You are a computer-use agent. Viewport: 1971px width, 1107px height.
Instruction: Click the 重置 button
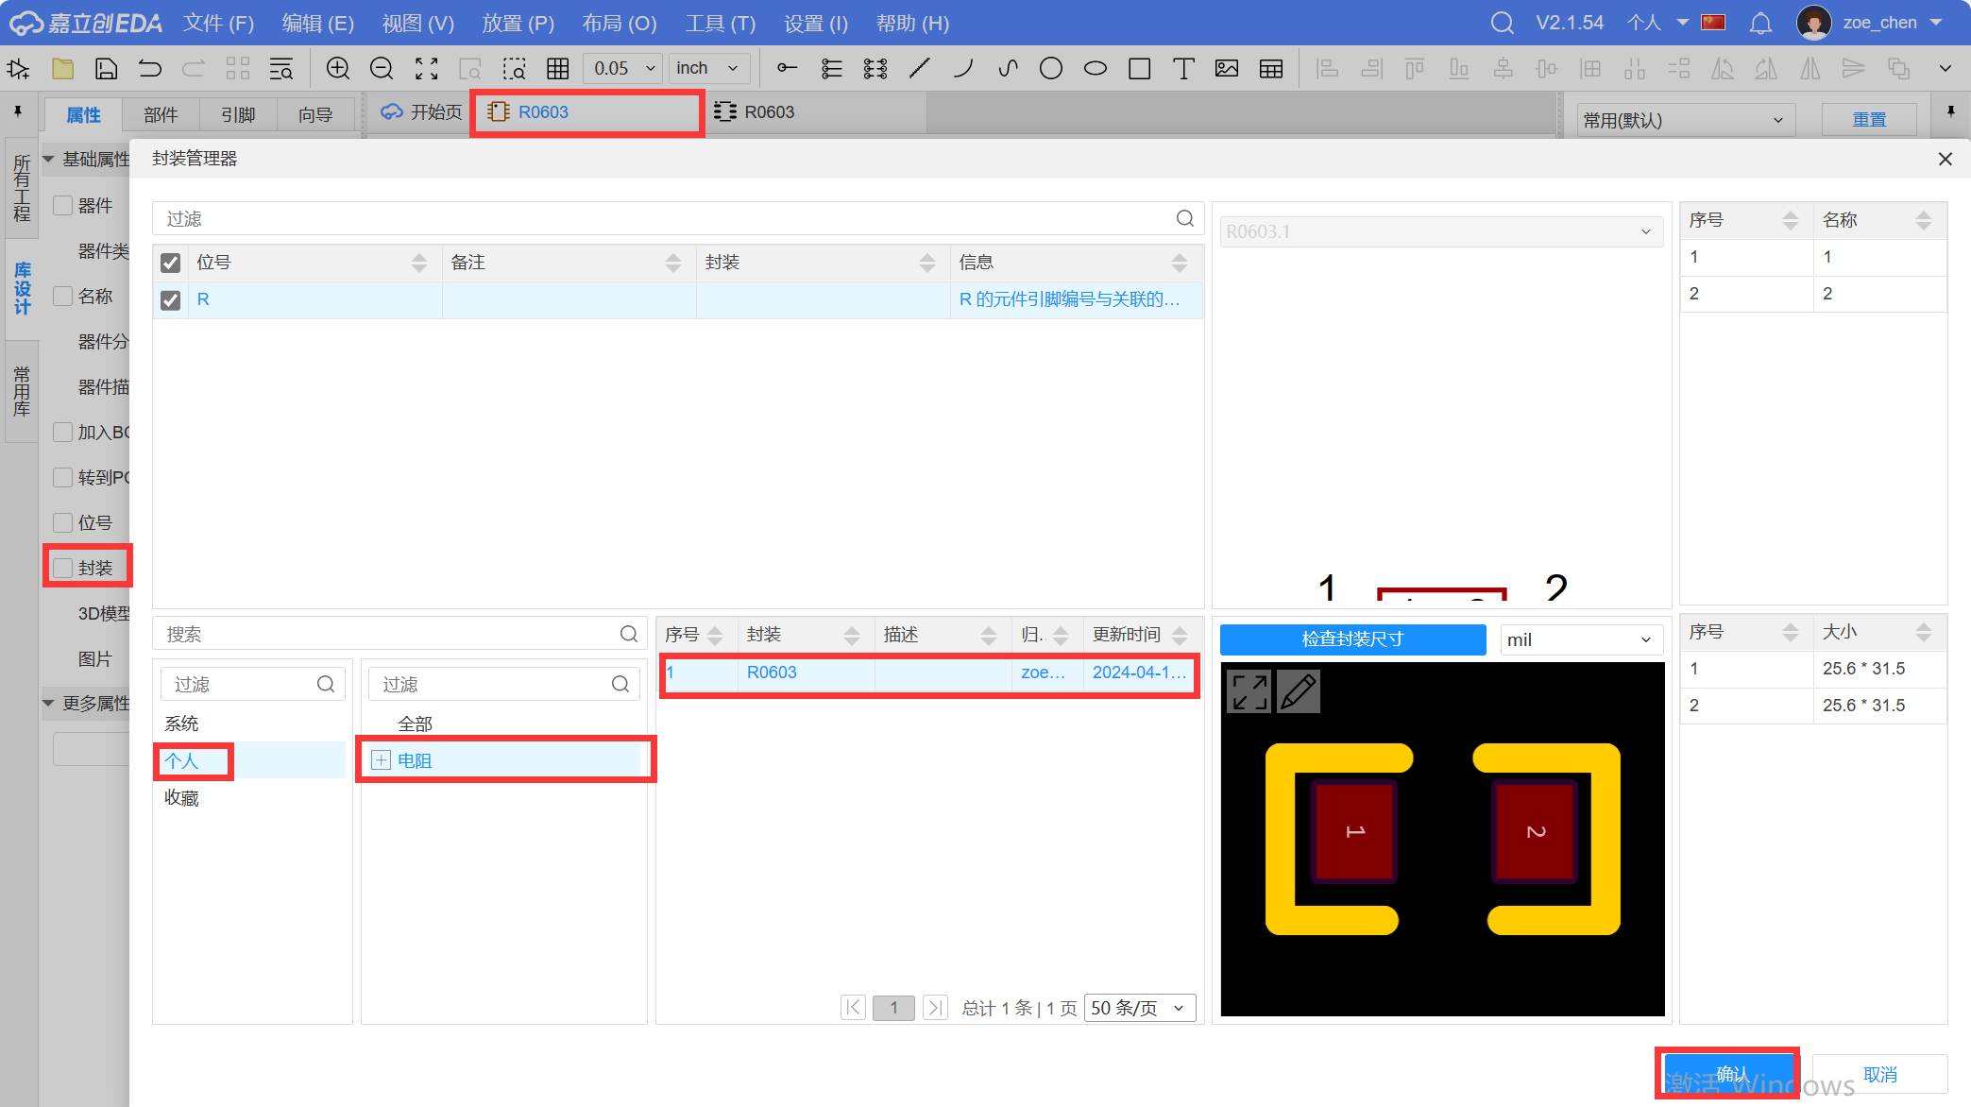(x=1869, y=120)
